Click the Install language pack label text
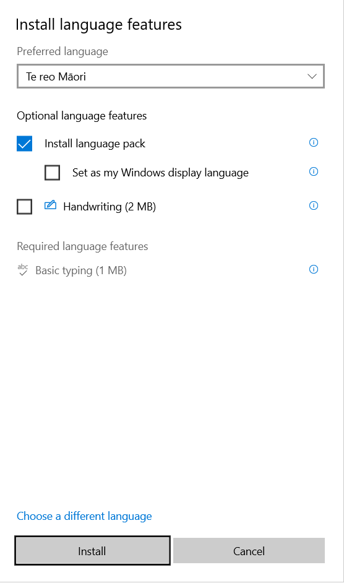This screenshot has width=344, height=583. (x=95, y=144)
